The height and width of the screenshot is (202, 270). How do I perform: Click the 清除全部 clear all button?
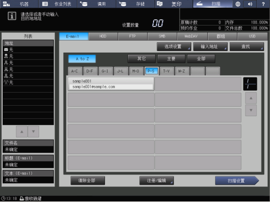click(88, 181)
